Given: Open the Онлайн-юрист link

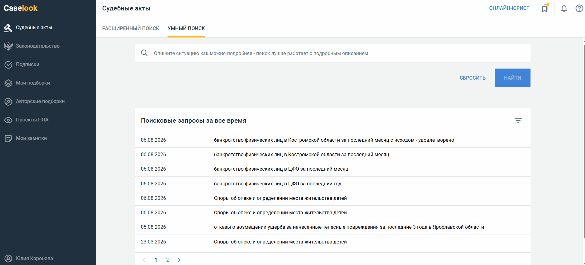Looking at the screenshot, I should coord(509,8).
